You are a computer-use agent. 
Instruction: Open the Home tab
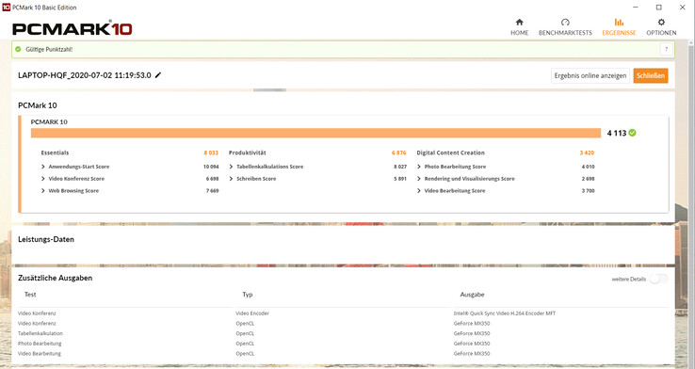click(519, 27)
